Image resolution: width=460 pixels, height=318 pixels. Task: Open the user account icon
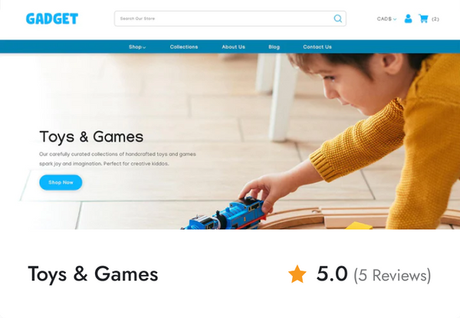pyautogui.click(x=408, y=18)
